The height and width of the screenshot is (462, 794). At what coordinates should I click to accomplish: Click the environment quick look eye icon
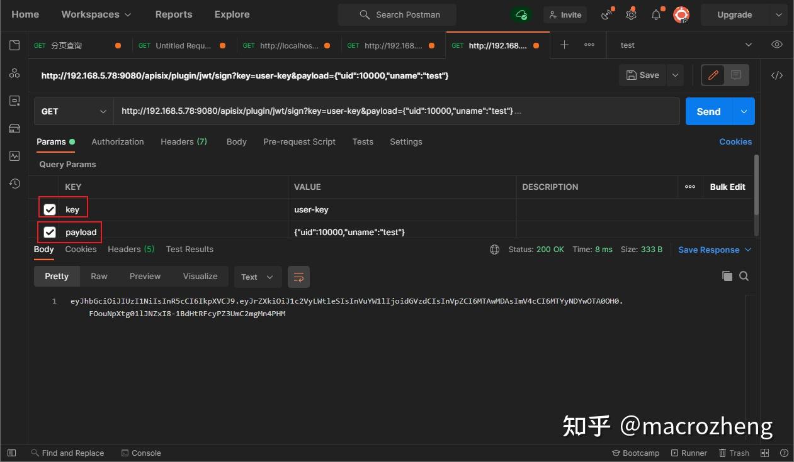(776, 45)
